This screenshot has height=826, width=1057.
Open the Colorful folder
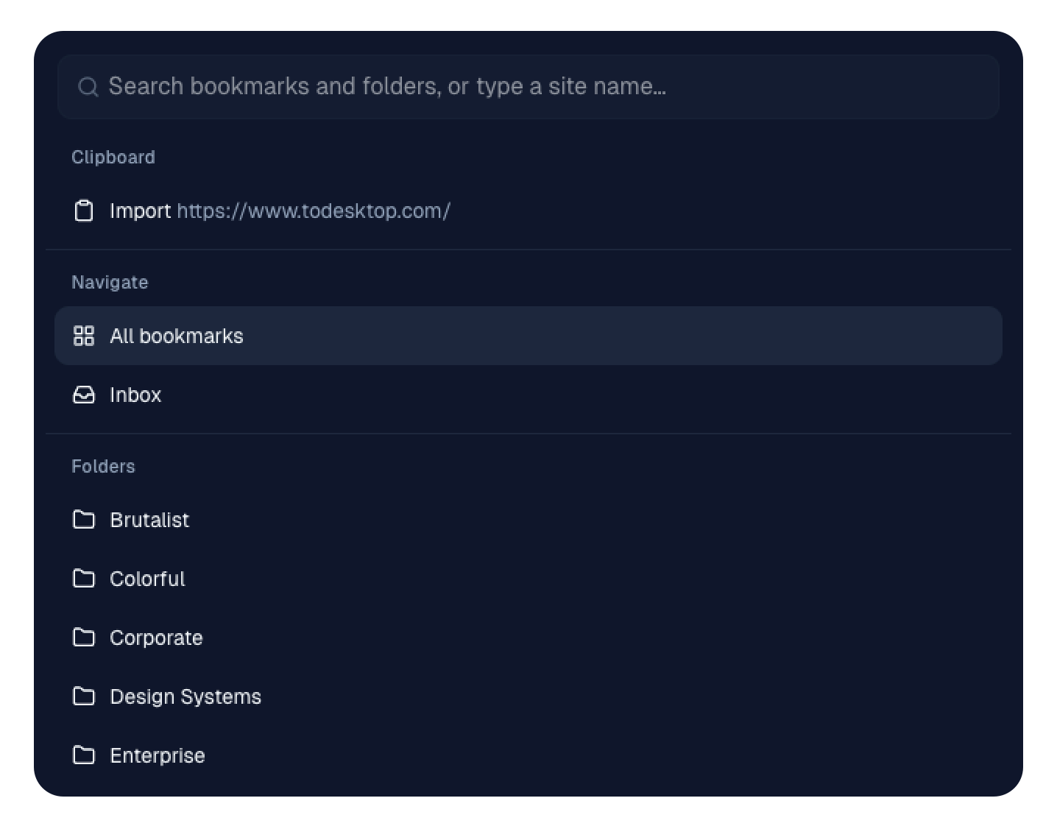click(528, 579)
